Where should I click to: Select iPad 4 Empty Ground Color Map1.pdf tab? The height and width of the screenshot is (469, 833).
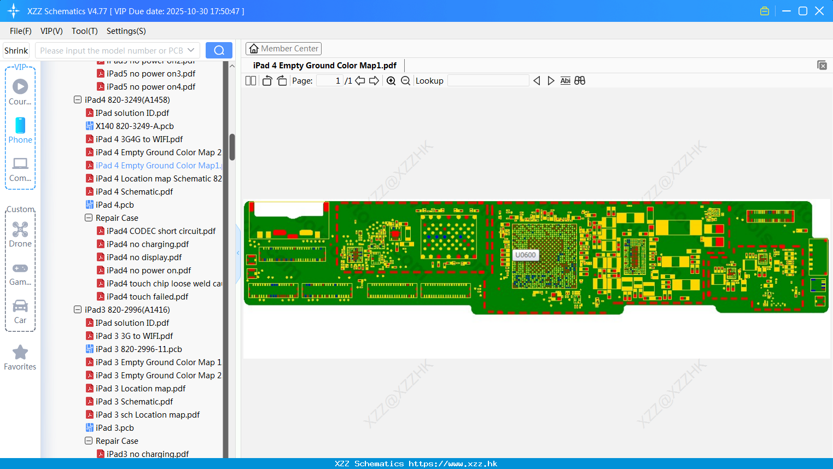click(325, 66)
